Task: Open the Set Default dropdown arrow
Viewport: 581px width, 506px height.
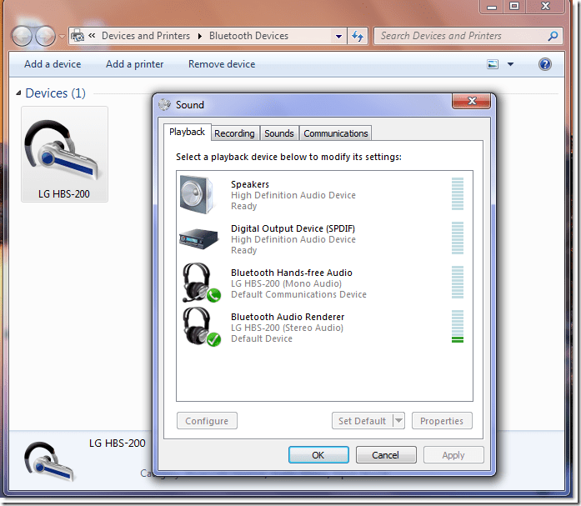Action: click(x=398, y=421)
